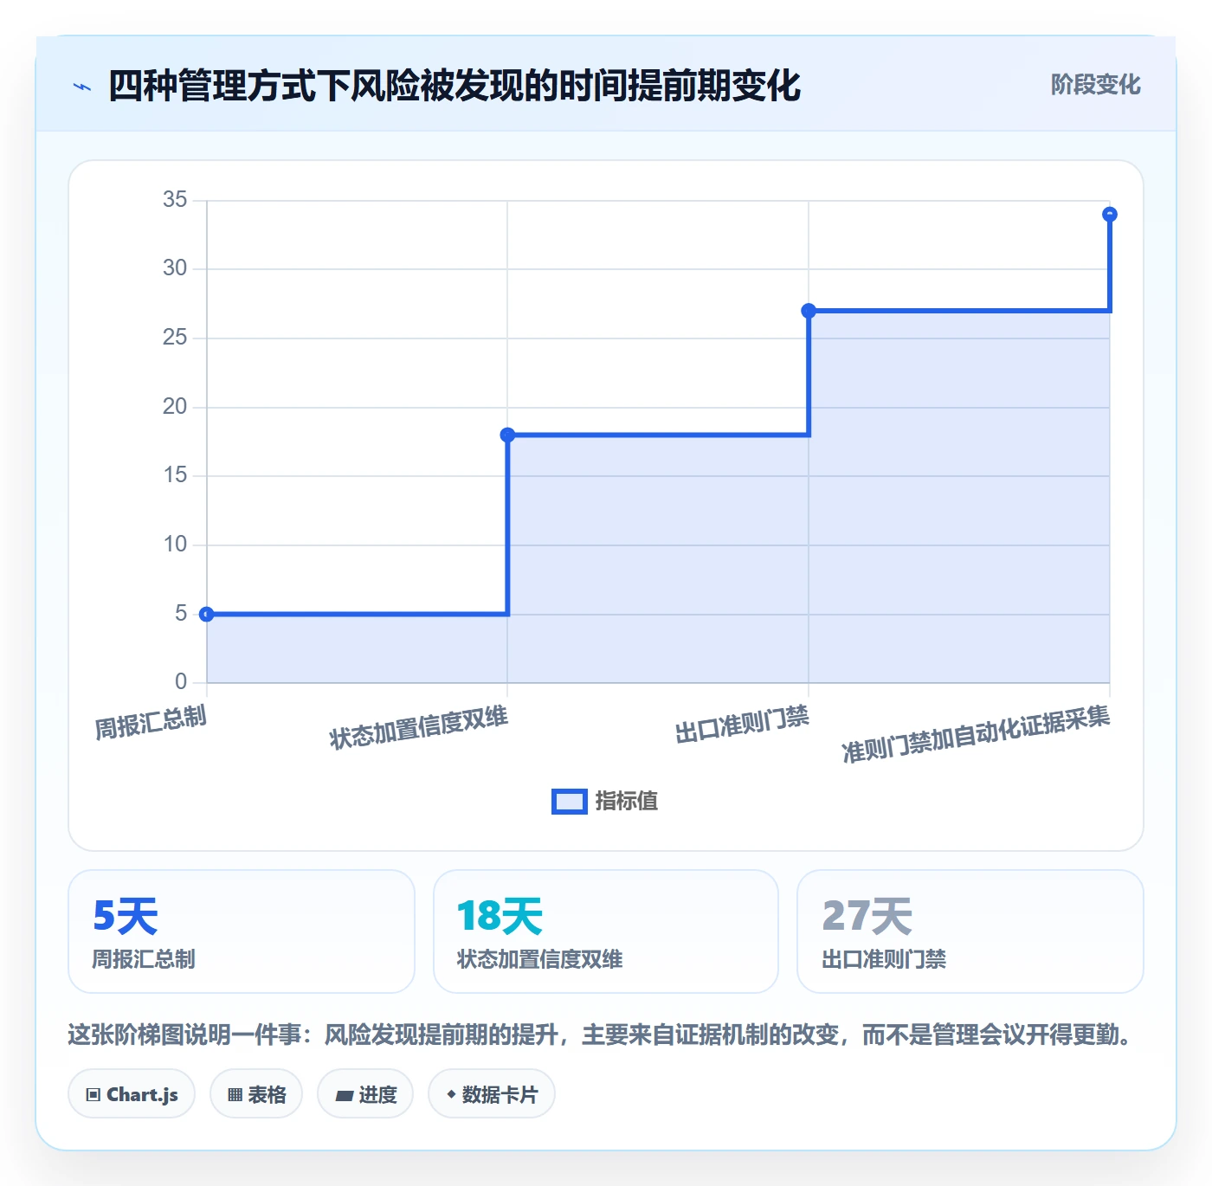Select the 进度 tag chip

(365, 1094)
